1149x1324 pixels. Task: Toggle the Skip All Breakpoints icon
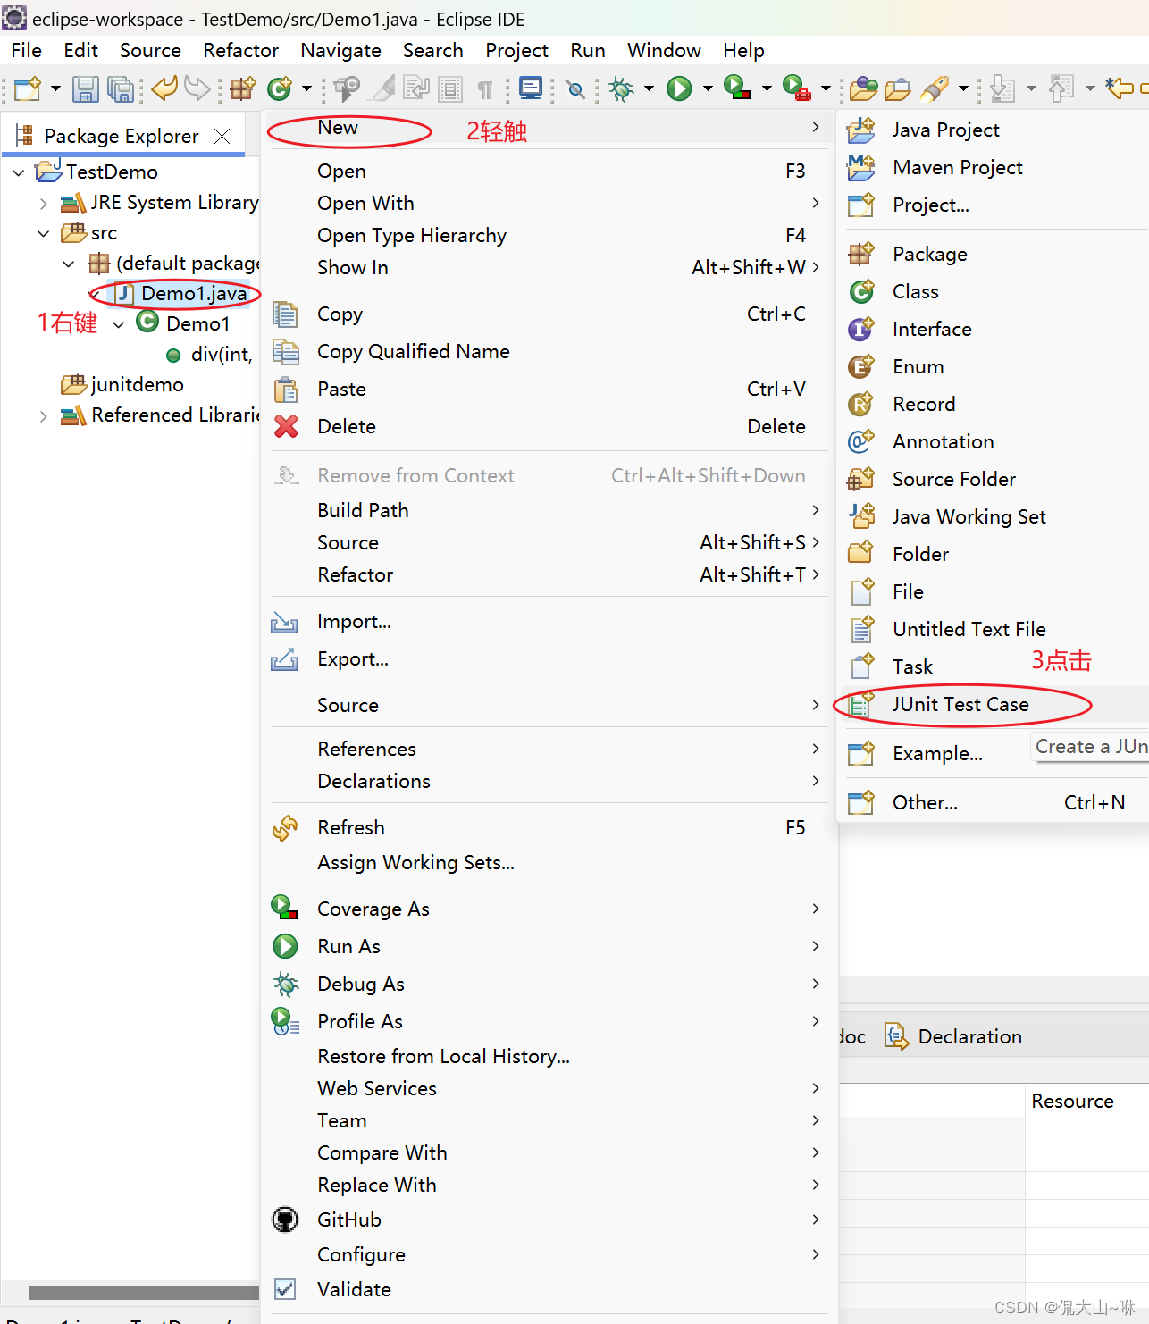576,88
